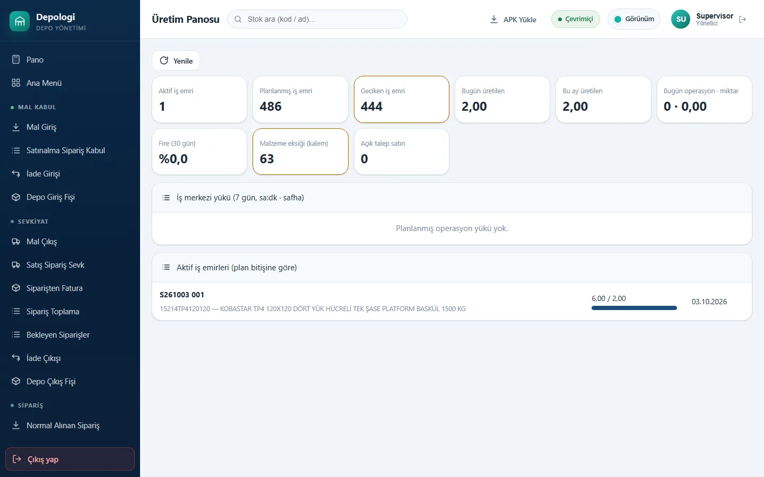Open the Pano menu item

pos(70,59)
